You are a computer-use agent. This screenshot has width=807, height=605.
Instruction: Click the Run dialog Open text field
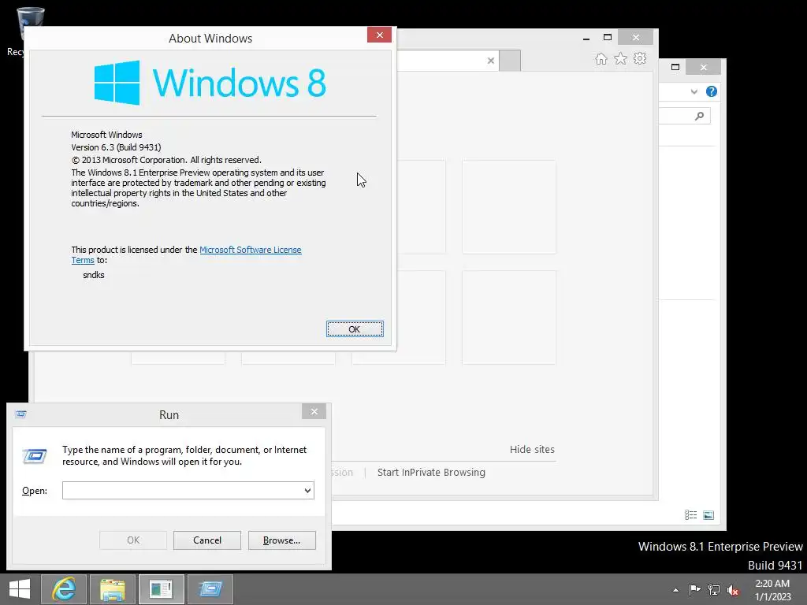[x=182, y=490]
